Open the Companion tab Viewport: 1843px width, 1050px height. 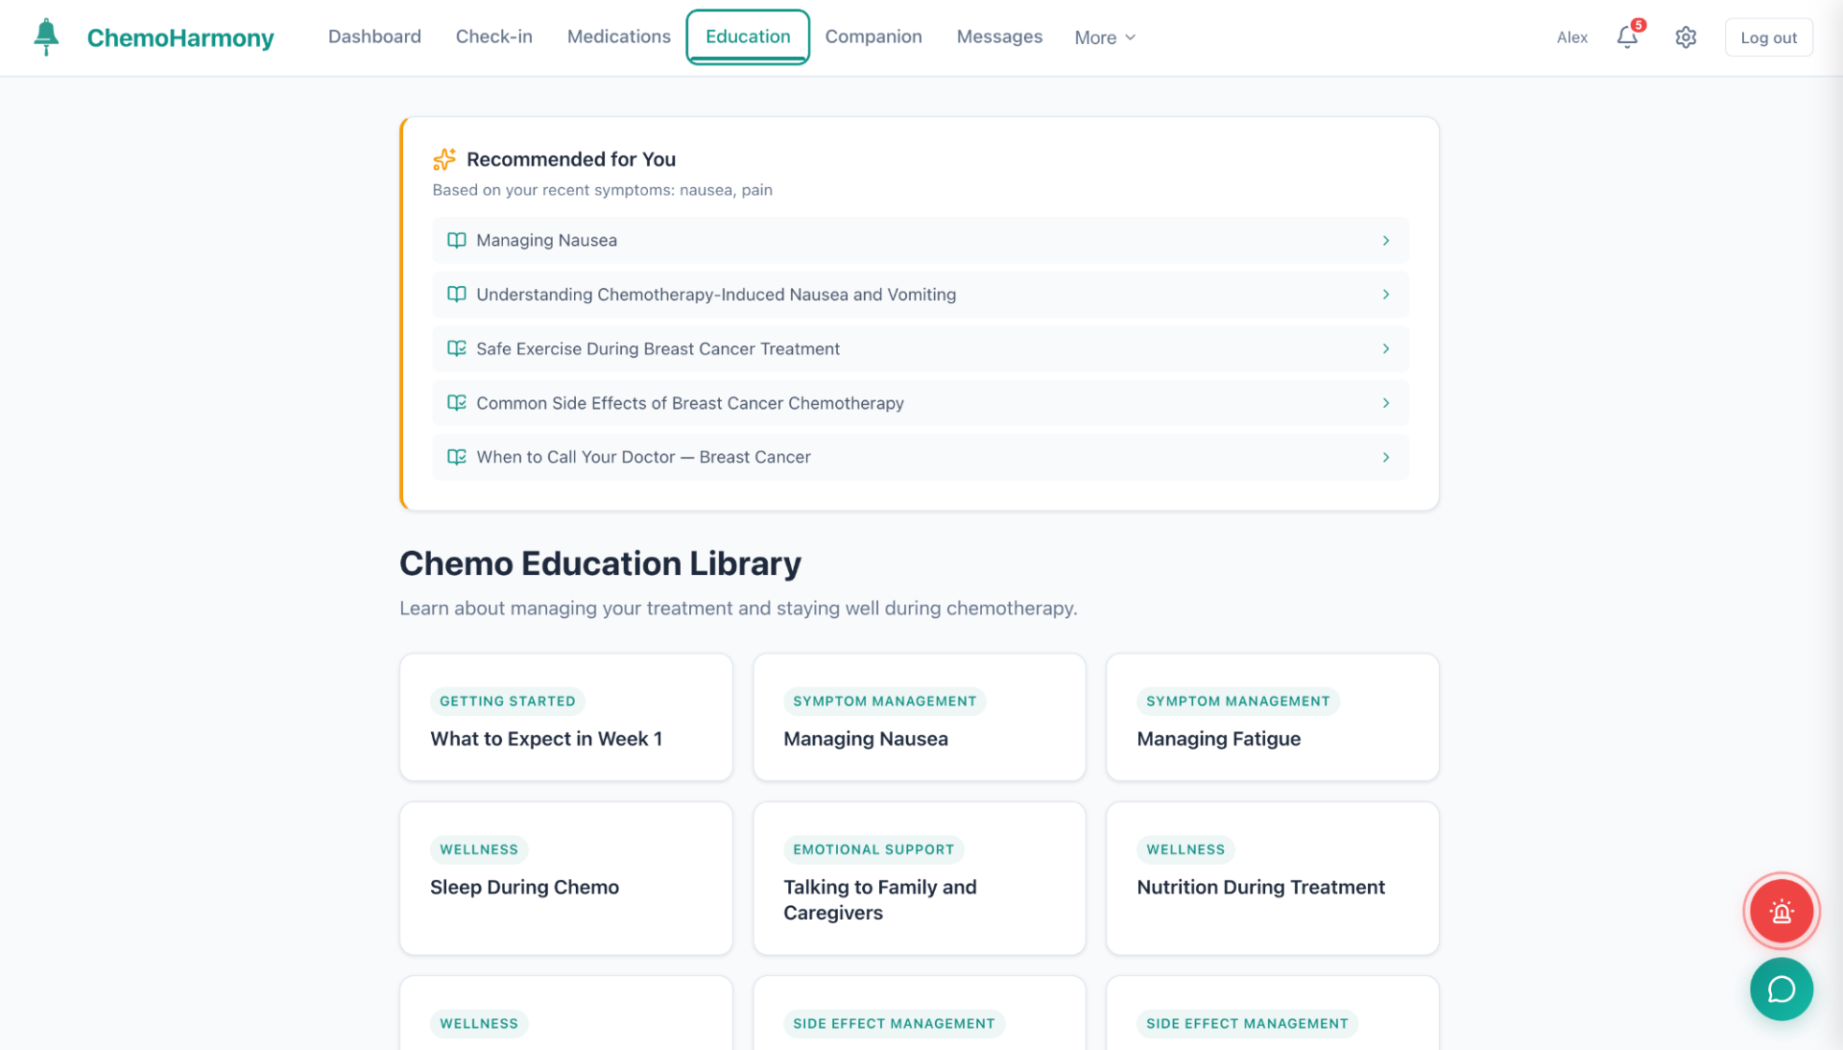pyautogui.click(x=873, y=36)
